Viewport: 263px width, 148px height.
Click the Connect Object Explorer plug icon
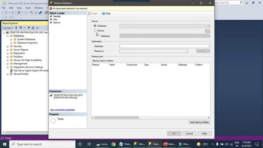click(16, 28)
